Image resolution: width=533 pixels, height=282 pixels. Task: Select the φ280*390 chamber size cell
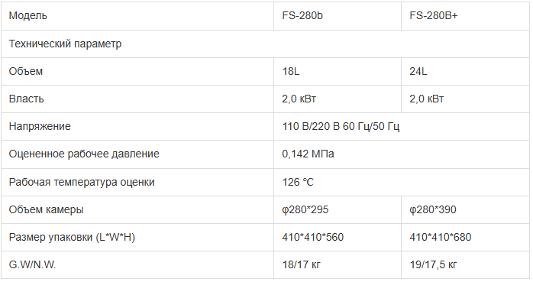tap(465, 210)
